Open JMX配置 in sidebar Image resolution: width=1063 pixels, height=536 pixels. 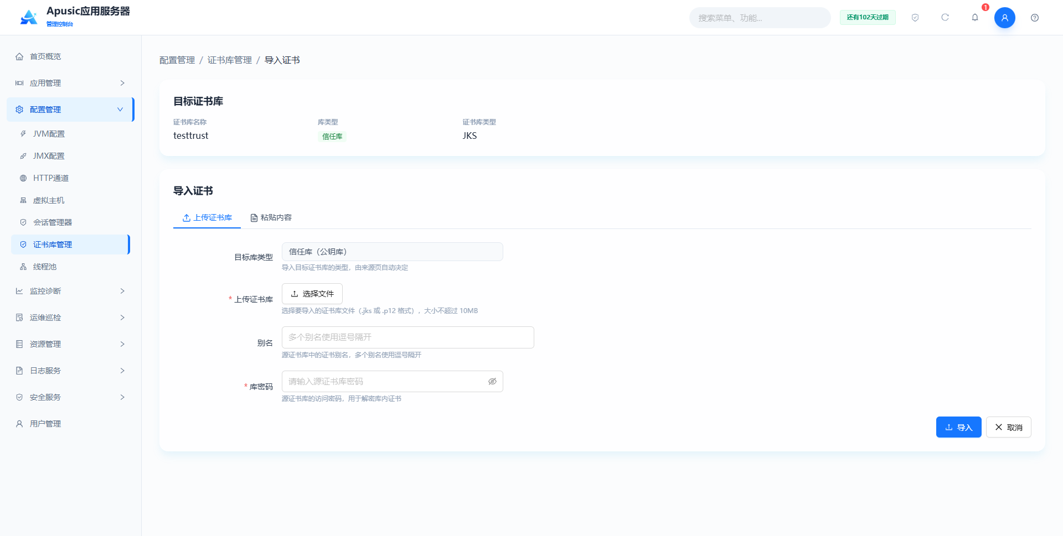71,156
